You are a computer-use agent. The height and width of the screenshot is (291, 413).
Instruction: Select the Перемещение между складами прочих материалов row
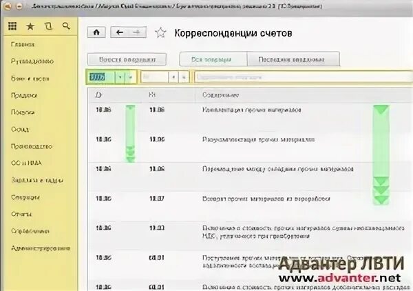point(251,177)
